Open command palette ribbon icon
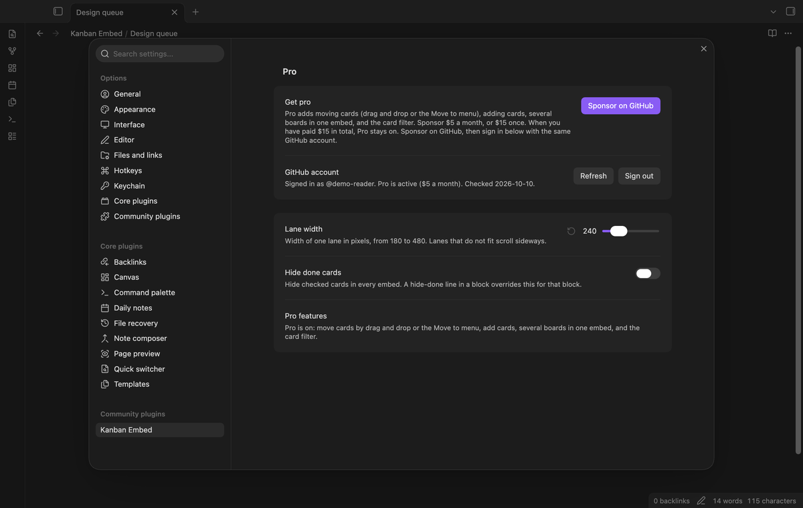This screenshot has height=508, width=803. pos(12,119)
